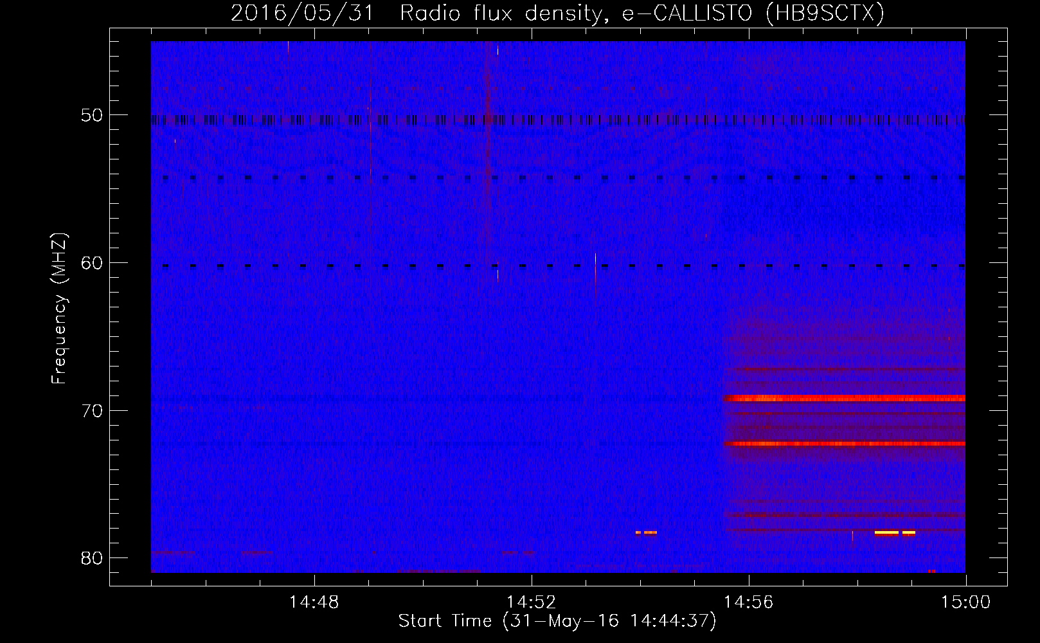Click the 15:00 time tick label

pyautogui.click(x=965, y=602)
